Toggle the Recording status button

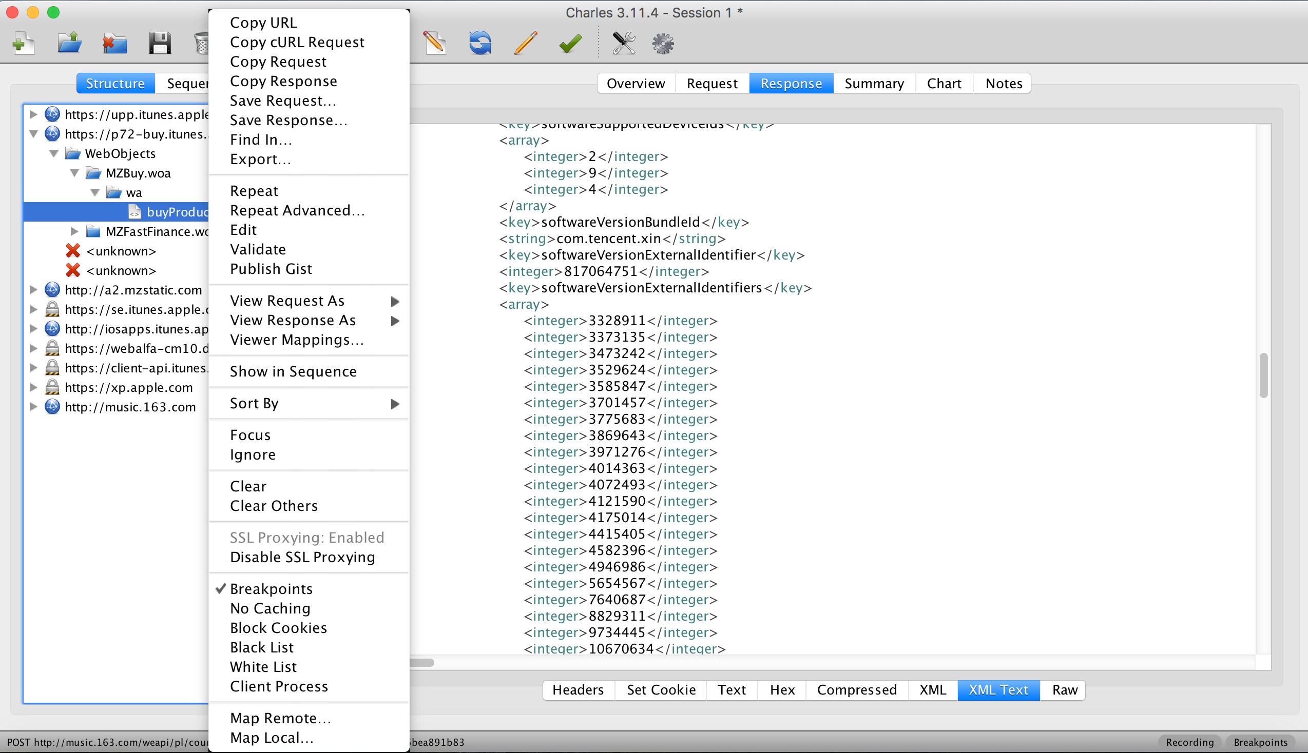(1189, 742)
